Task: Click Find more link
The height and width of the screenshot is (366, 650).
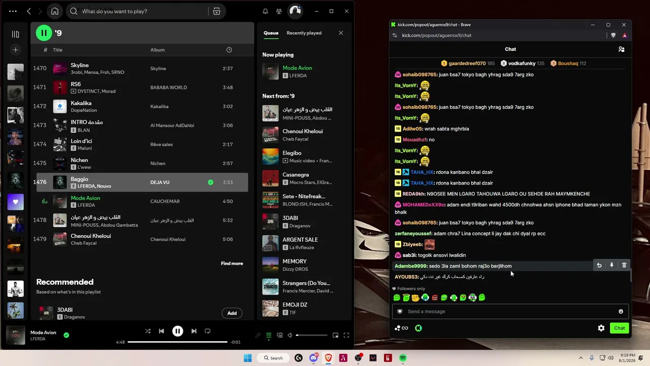Action: pyautogui.click(x=232, y=263)
